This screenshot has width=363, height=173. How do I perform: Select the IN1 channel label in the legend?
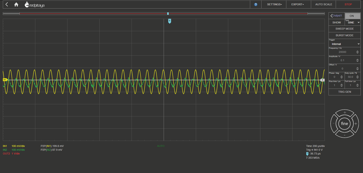(5, 146)
